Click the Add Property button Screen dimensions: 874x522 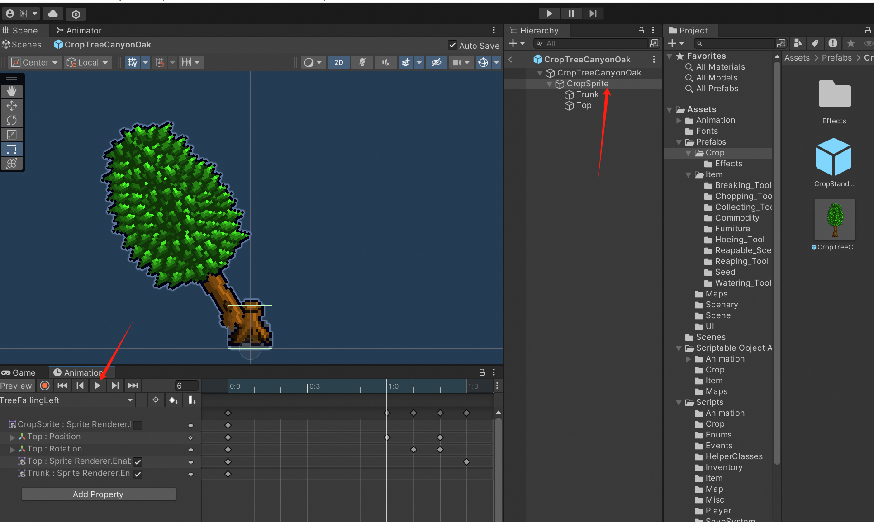(98, 494)
